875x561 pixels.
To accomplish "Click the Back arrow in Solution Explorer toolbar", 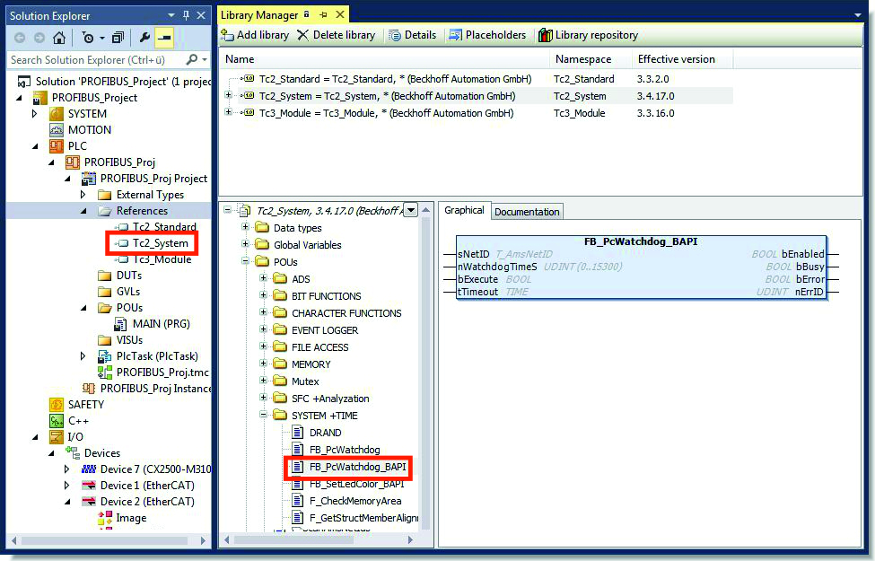I will pos(20,38).
